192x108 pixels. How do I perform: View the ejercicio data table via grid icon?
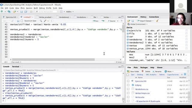(186, 31)
